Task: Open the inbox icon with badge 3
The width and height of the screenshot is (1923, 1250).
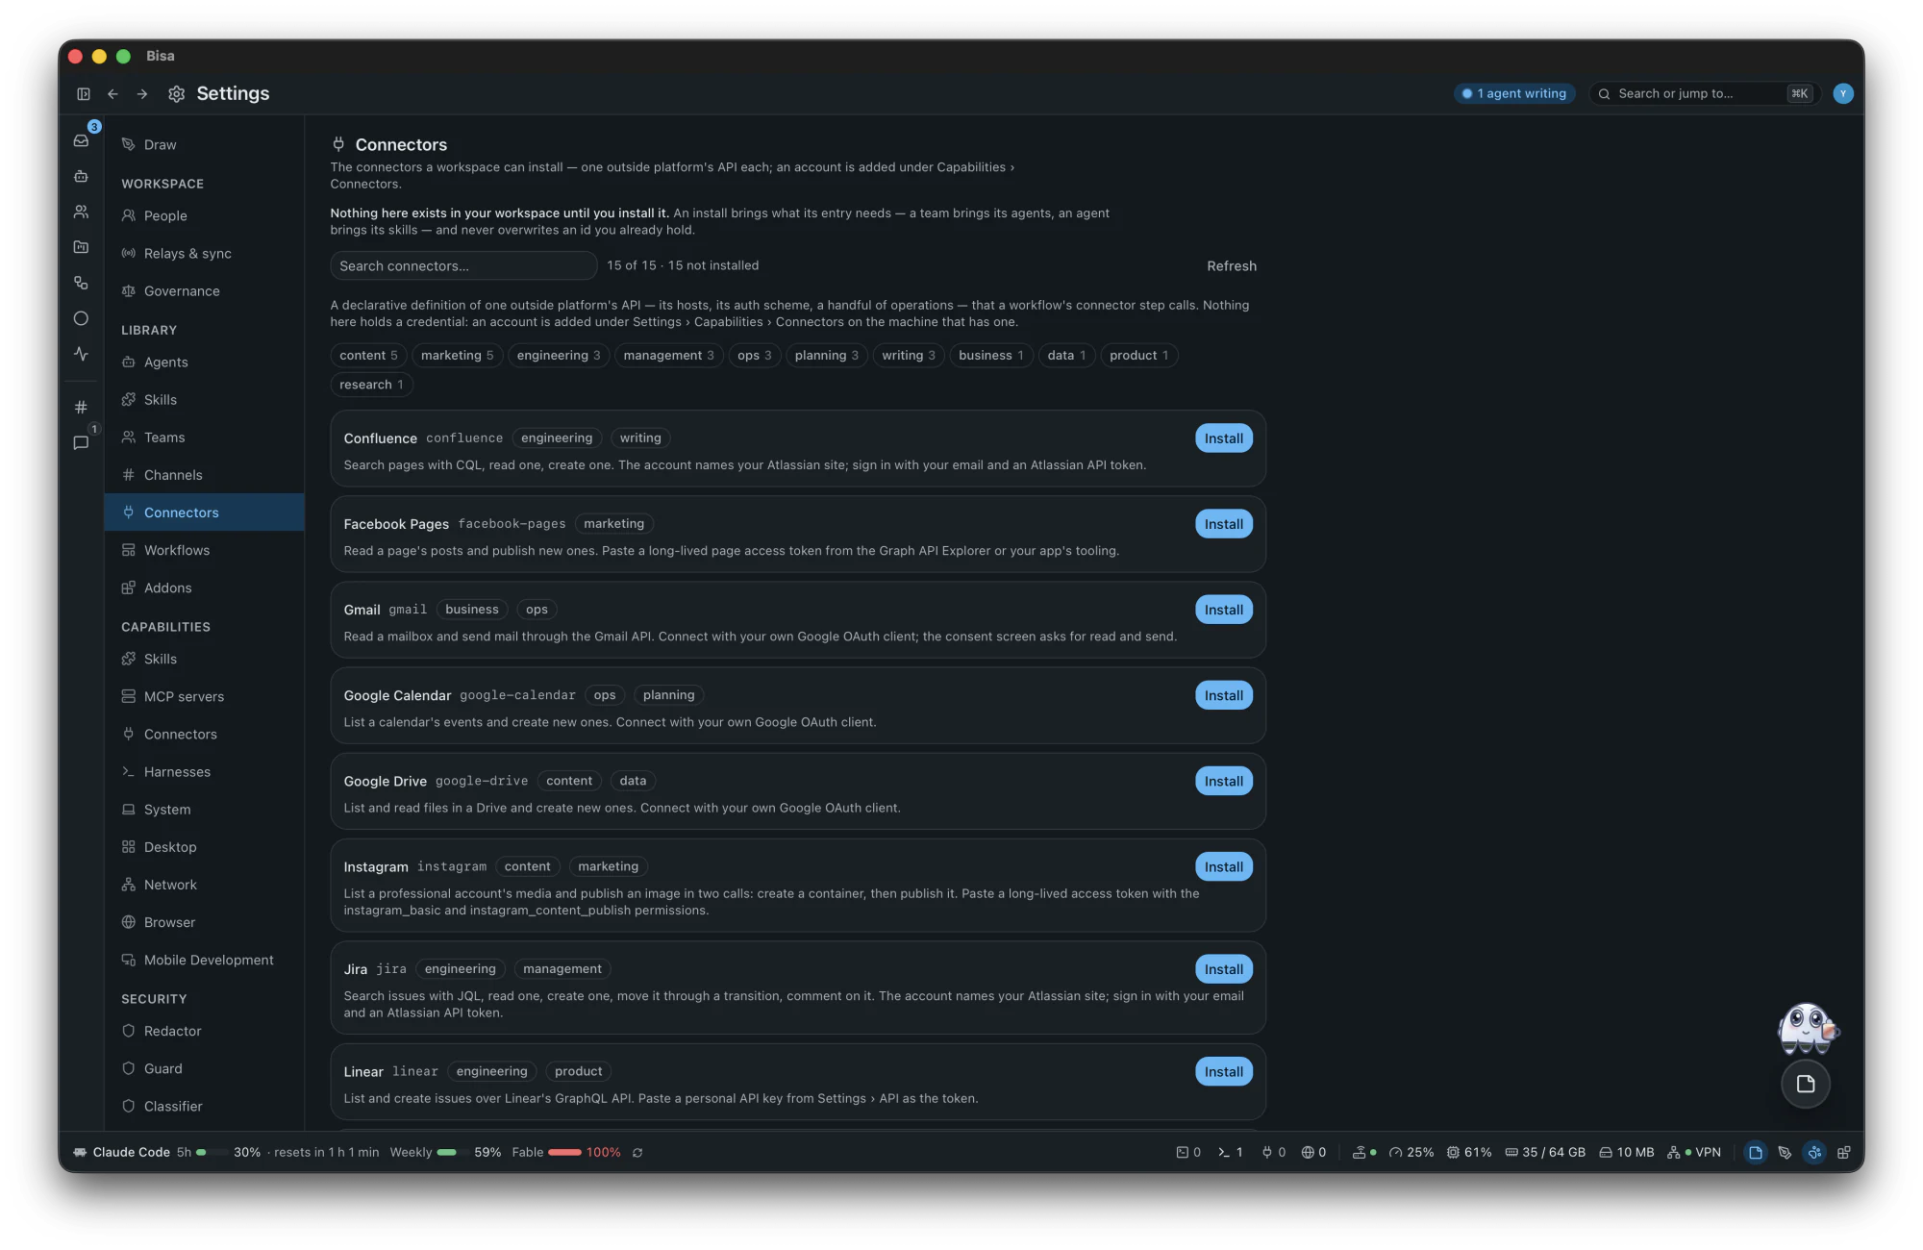Action: click(82, 140)
